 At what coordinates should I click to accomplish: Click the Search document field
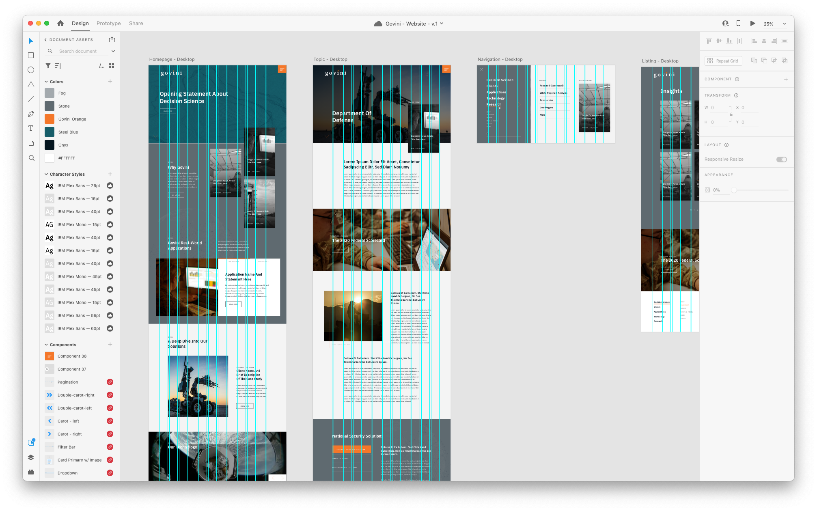[x=78, y=51]
